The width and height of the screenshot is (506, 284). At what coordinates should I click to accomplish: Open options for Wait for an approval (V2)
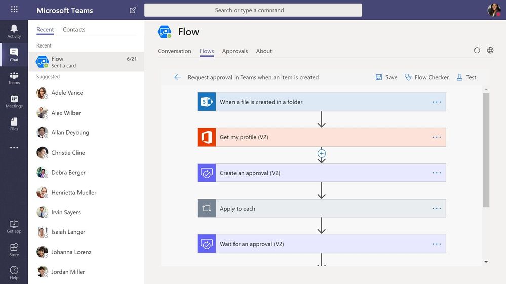(437, 244)
